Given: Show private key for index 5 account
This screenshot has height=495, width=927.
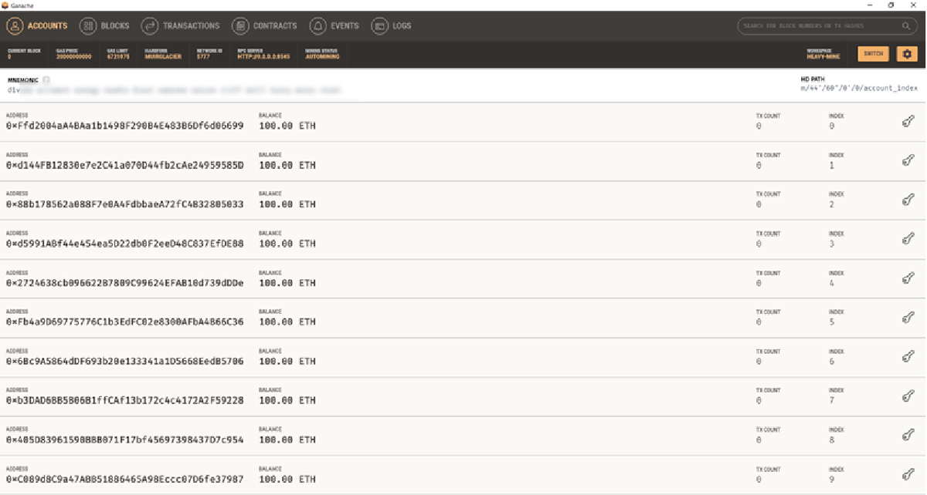Looking at the screenshot, I should [908, 317].
